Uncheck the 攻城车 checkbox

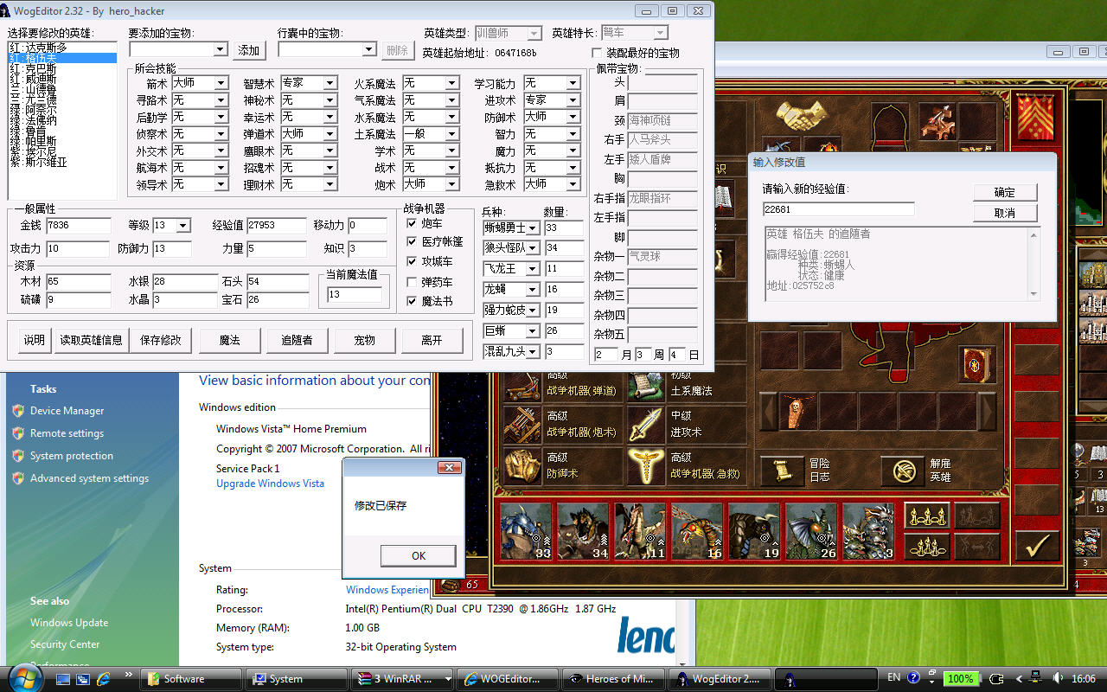click(x=413, y=261)
